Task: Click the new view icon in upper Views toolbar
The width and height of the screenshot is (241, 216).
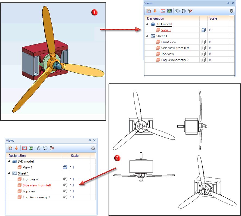Action: point(149,11)
